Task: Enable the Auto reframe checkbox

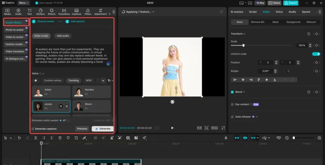Action: [232, 117]
